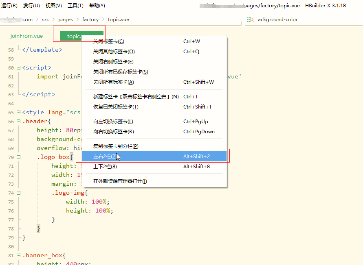Select 向左切换标签卡(L) entry
Viewport: 363px width, 265px height.
(154, 122)
